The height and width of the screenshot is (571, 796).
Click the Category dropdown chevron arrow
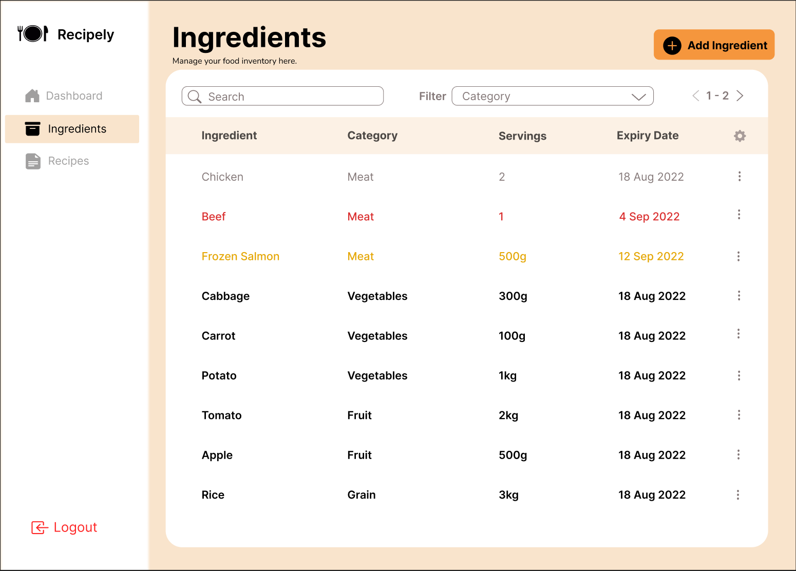pos(638,97)
